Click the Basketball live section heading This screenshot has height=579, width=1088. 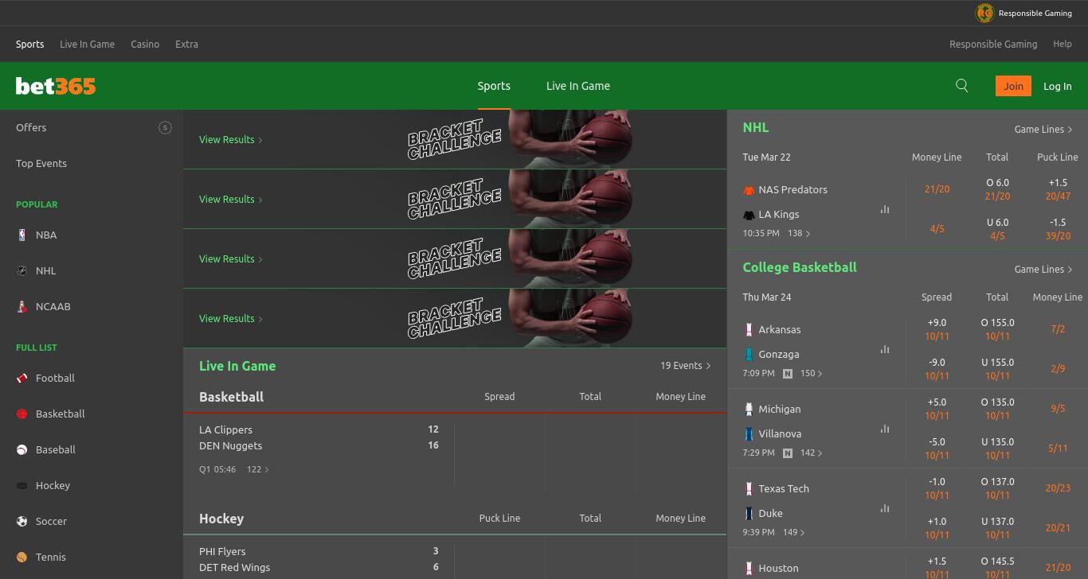coord(231,397)
